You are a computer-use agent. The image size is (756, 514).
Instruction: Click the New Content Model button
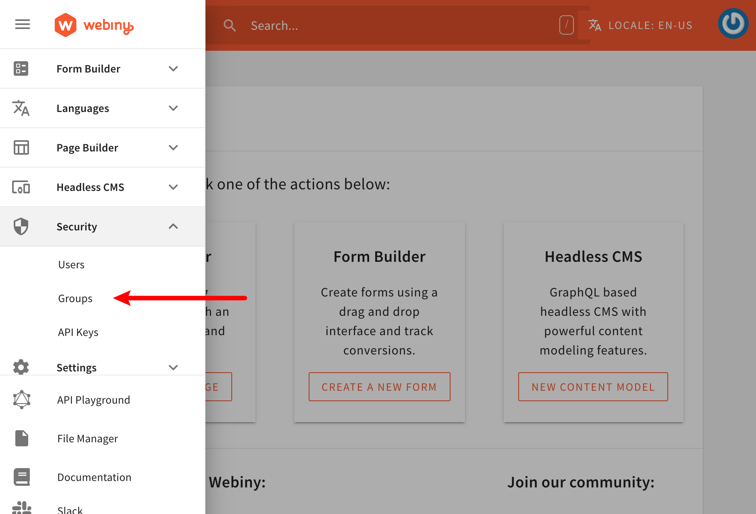pyautogui.click(x=592, y=387)
